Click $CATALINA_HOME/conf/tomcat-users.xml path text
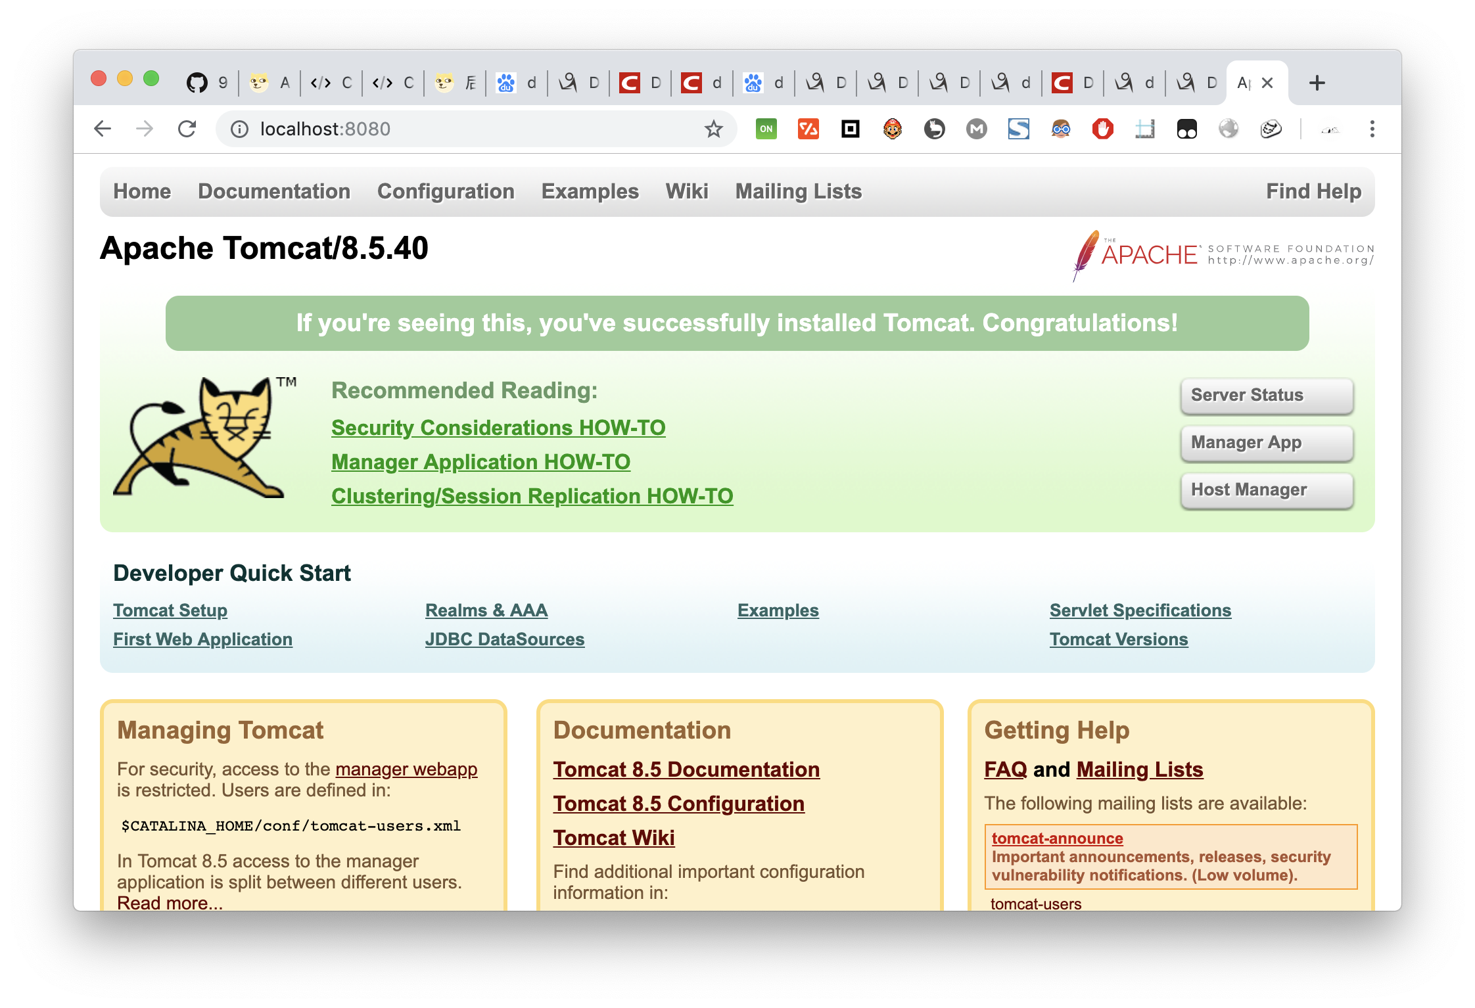Viewport: 1475px width, 1008px height. coord(291,826)
